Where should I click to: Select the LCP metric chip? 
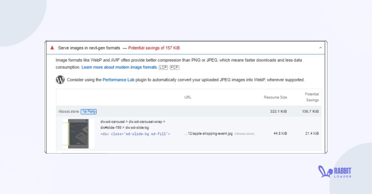click(x=163, y=67)
